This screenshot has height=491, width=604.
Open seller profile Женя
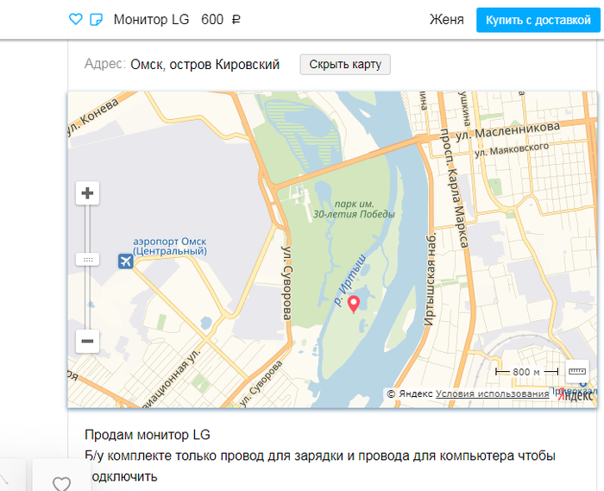click(446, 19)
